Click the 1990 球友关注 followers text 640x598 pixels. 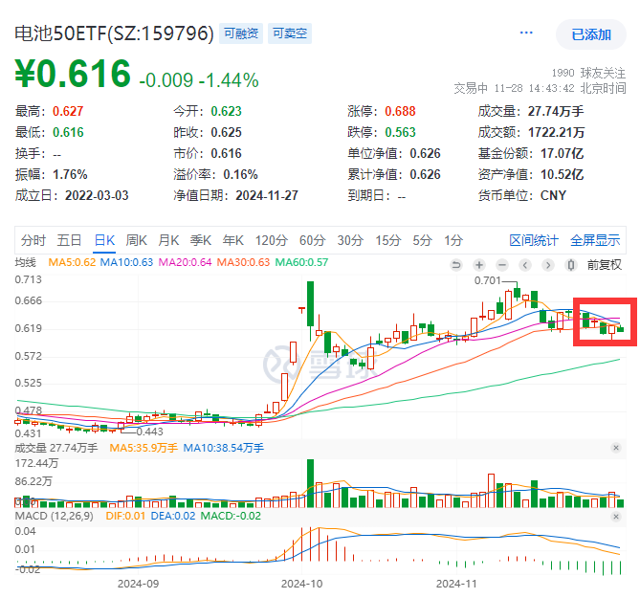588,73
